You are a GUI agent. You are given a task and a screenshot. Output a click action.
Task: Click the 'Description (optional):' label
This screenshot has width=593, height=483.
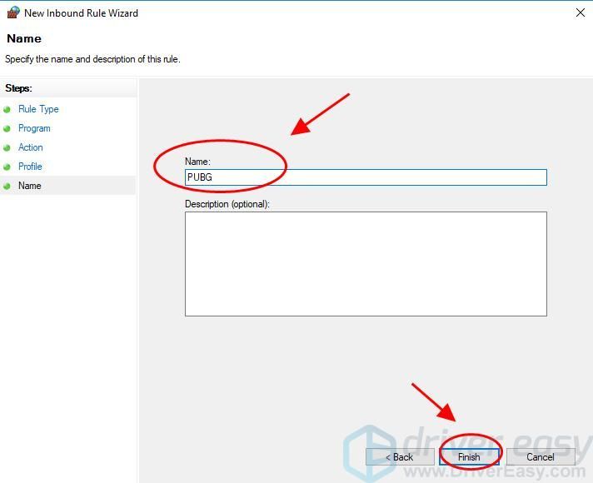pos(227,204)
